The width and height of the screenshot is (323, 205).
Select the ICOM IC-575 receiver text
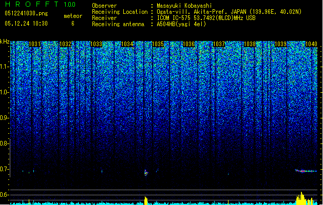point(206,18)
